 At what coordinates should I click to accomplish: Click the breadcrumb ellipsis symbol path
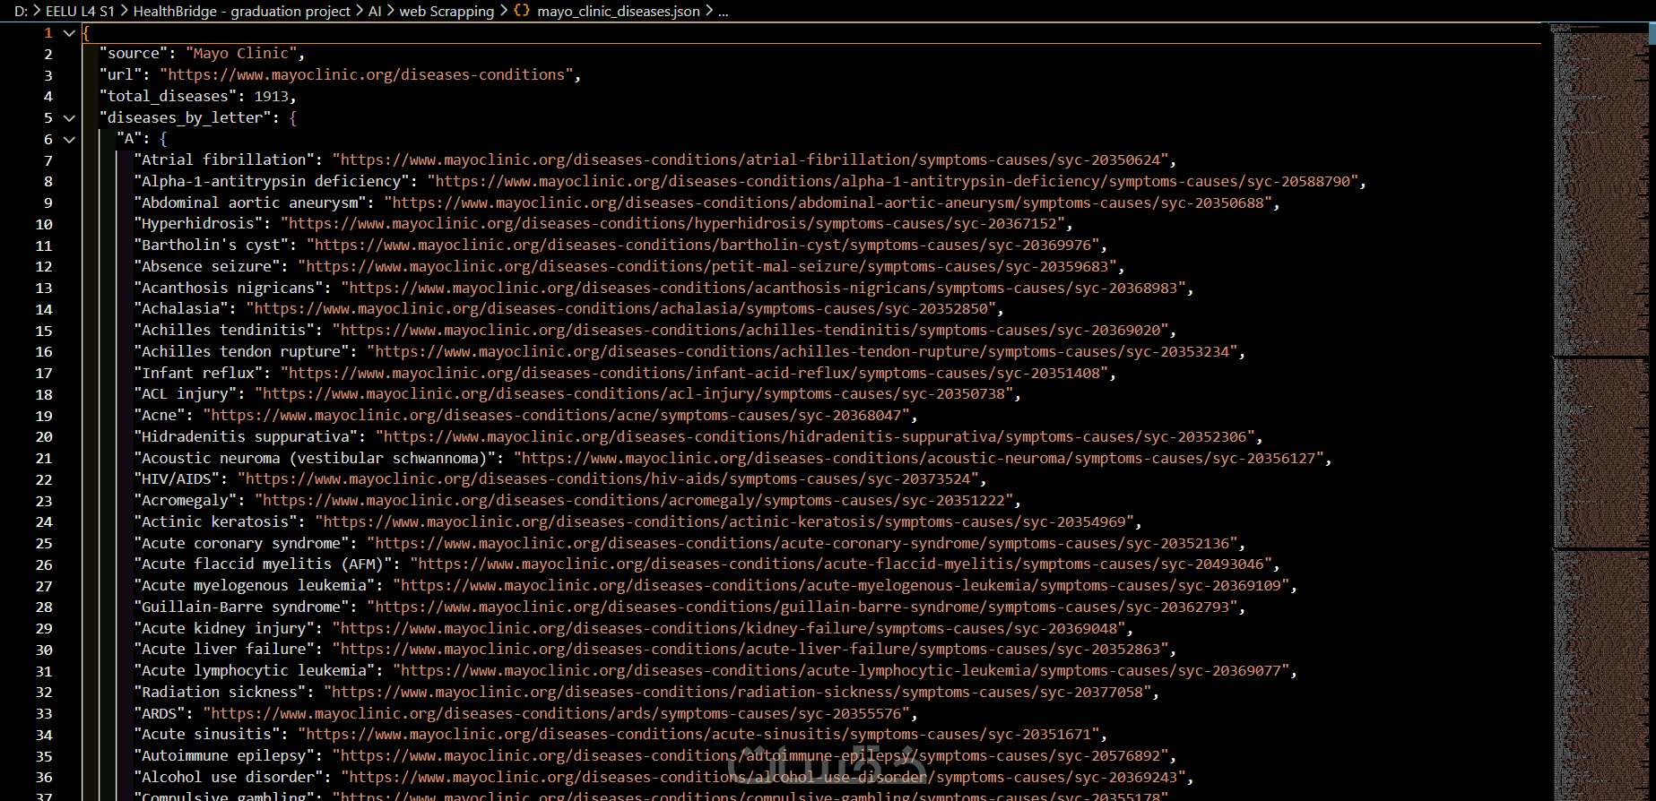pos(724,11)
